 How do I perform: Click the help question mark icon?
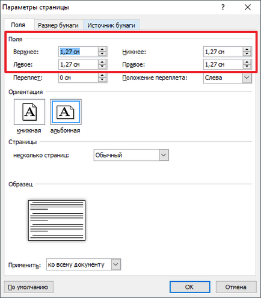[x=223, y=7]
